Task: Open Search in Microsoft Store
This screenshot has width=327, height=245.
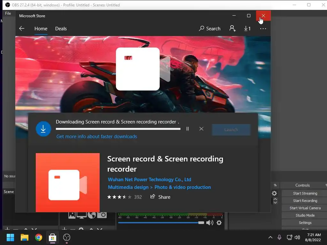Action: 209,28
